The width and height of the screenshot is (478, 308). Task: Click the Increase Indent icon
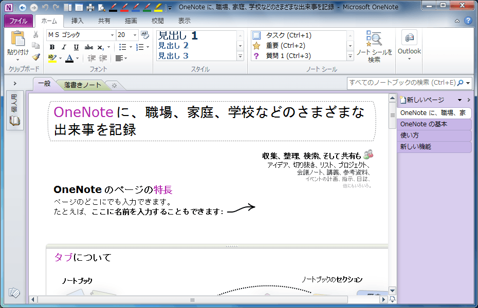tap(103, 58)
